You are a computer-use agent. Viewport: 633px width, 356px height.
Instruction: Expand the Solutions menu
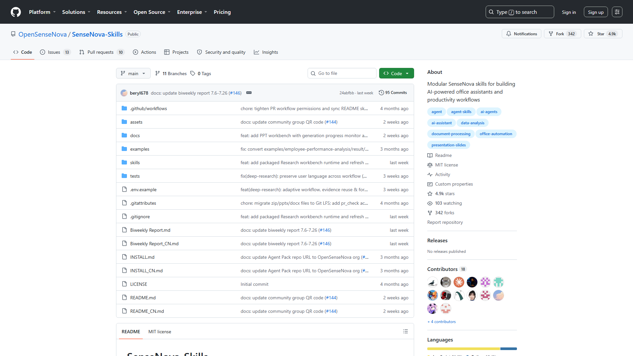pos(76,12)
